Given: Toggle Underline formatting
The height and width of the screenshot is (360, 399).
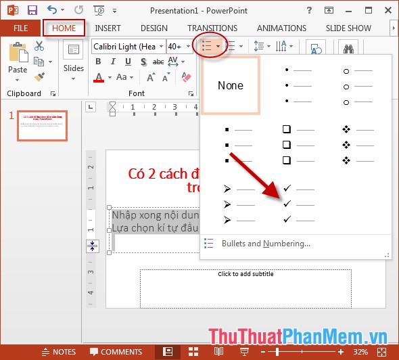Looking at the screenshot, I should click(x=128, y=62).
